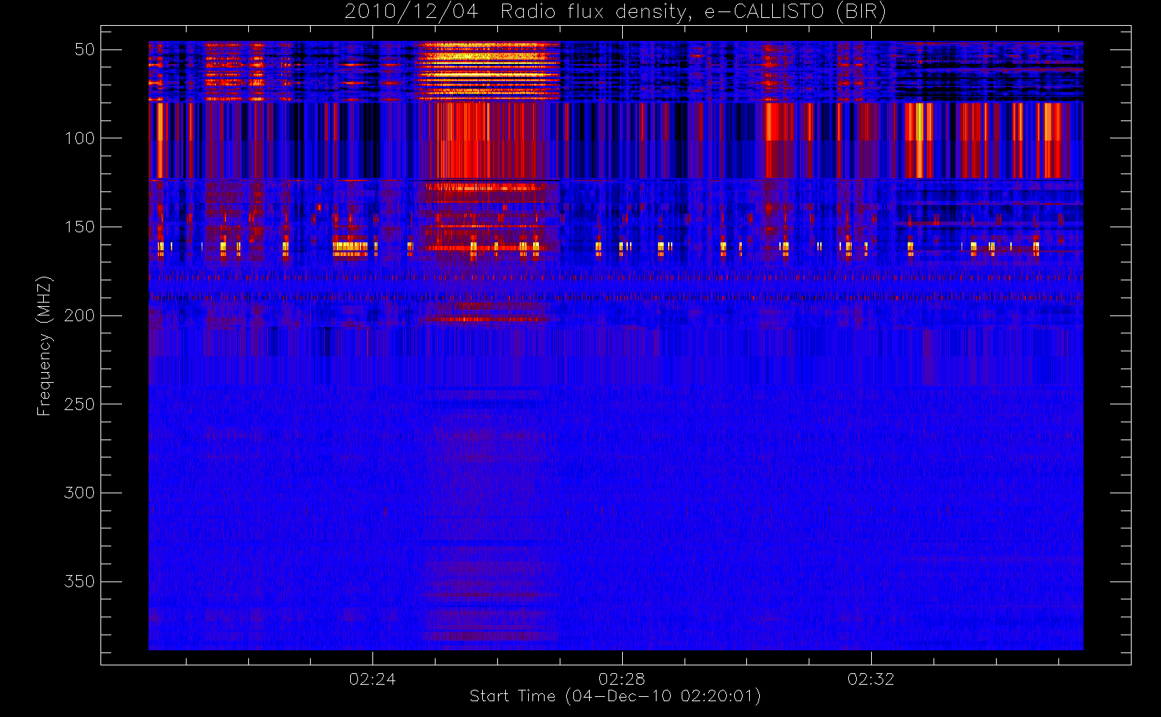Click the '100' frequency tick label
This screenshot has height=717, width=1161.
coord(80,138)
